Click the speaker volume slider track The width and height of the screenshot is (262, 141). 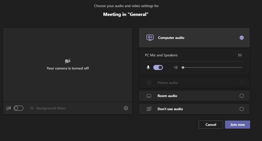pyautogui.click(x=212, y=67)
